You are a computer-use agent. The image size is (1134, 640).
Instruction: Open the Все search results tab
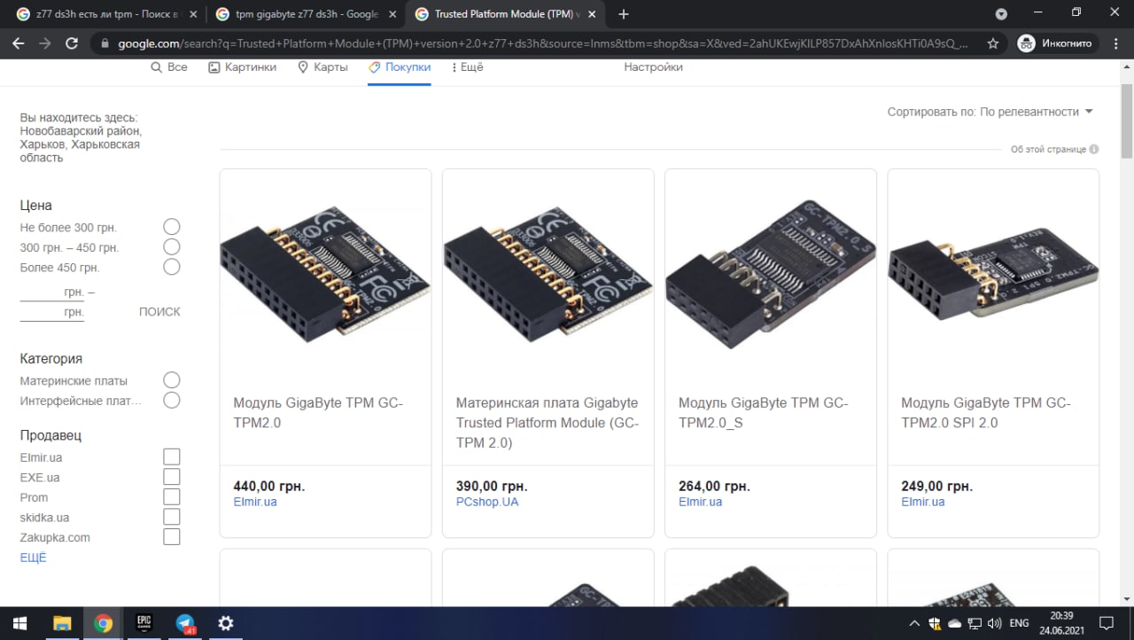click(x=169, y=67)
